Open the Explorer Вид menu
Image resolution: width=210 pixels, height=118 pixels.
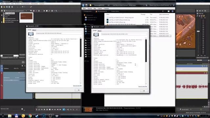point(95,9)
